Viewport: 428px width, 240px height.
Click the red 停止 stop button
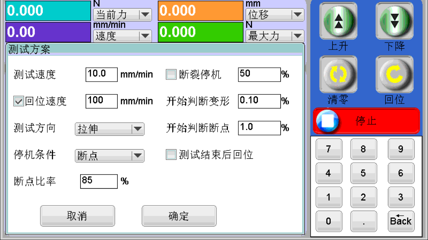(366, 121)
